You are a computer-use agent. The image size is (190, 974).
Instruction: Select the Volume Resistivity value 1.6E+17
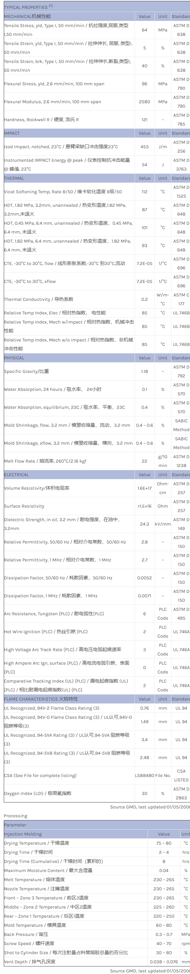click(144, 488)
